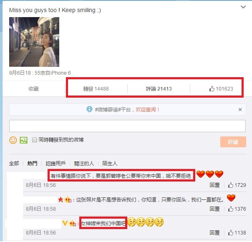Like the first comment with 1729 likes
The width and height of the screenshot is (252, 242).
[237, 185]
